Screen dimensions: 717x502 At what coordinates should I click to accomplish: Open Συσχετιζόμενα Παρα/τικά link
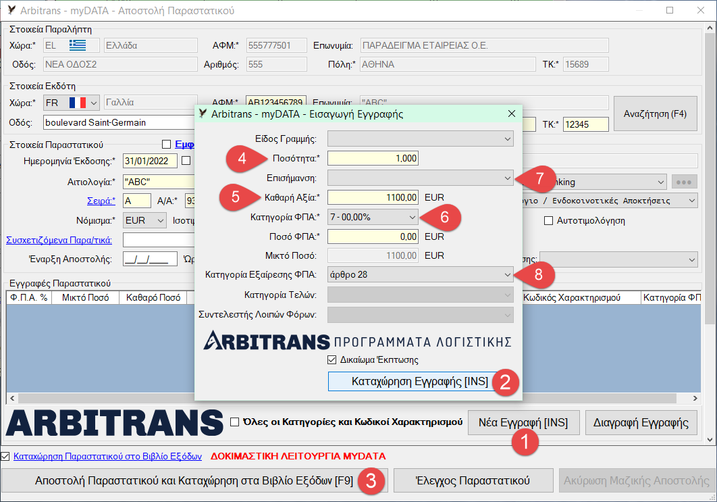pos(59,240)
